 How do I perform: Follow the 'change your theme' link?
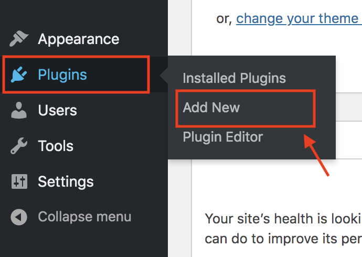297,19
